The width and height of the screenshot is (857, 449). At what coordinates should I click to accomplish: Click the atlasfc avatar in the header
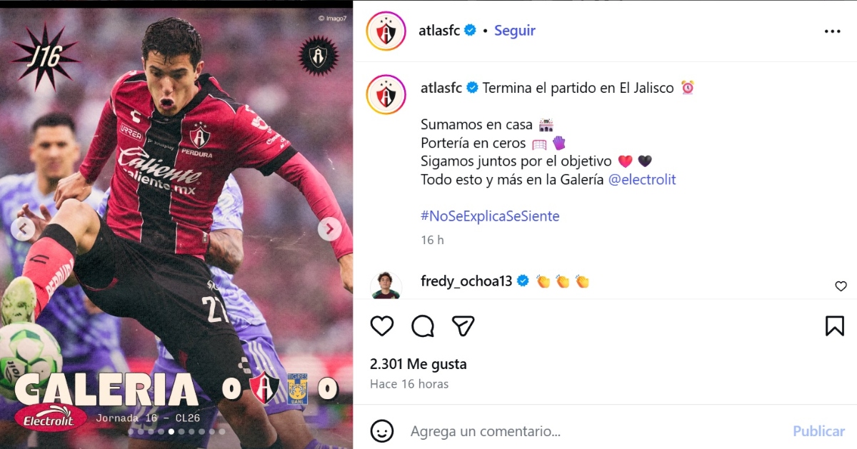(x=386, y=31)
